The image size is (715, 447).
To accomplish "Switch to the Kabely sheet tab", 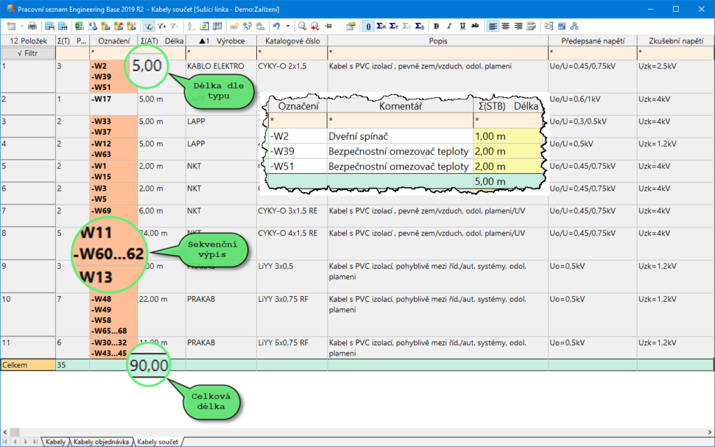I will click(55, 442).
